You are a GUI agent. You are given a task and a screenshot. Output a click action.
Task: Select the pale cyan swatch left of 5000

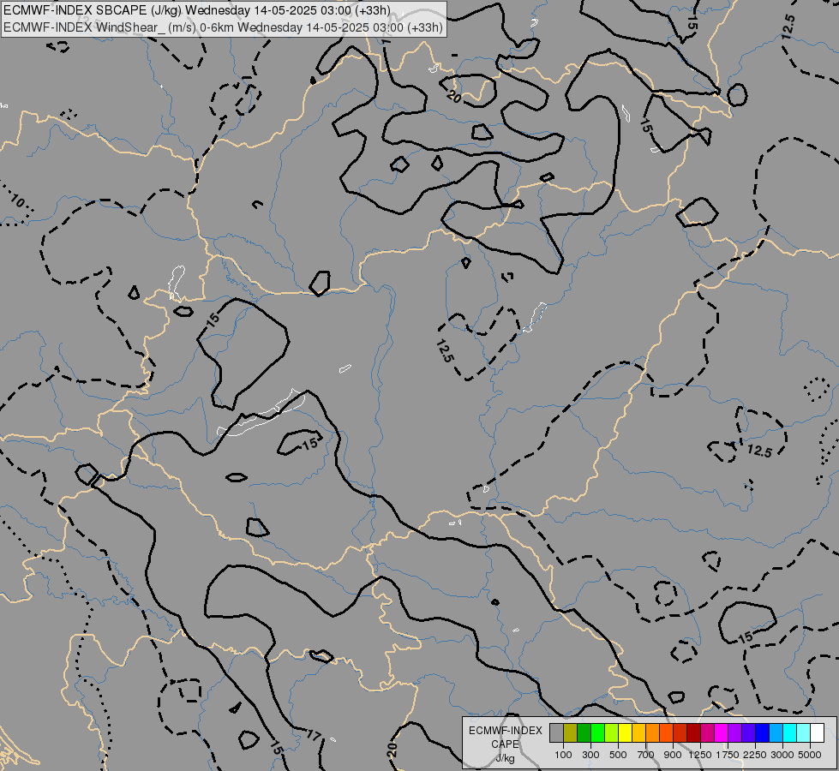pyautogui.click(x=804, y=732)
